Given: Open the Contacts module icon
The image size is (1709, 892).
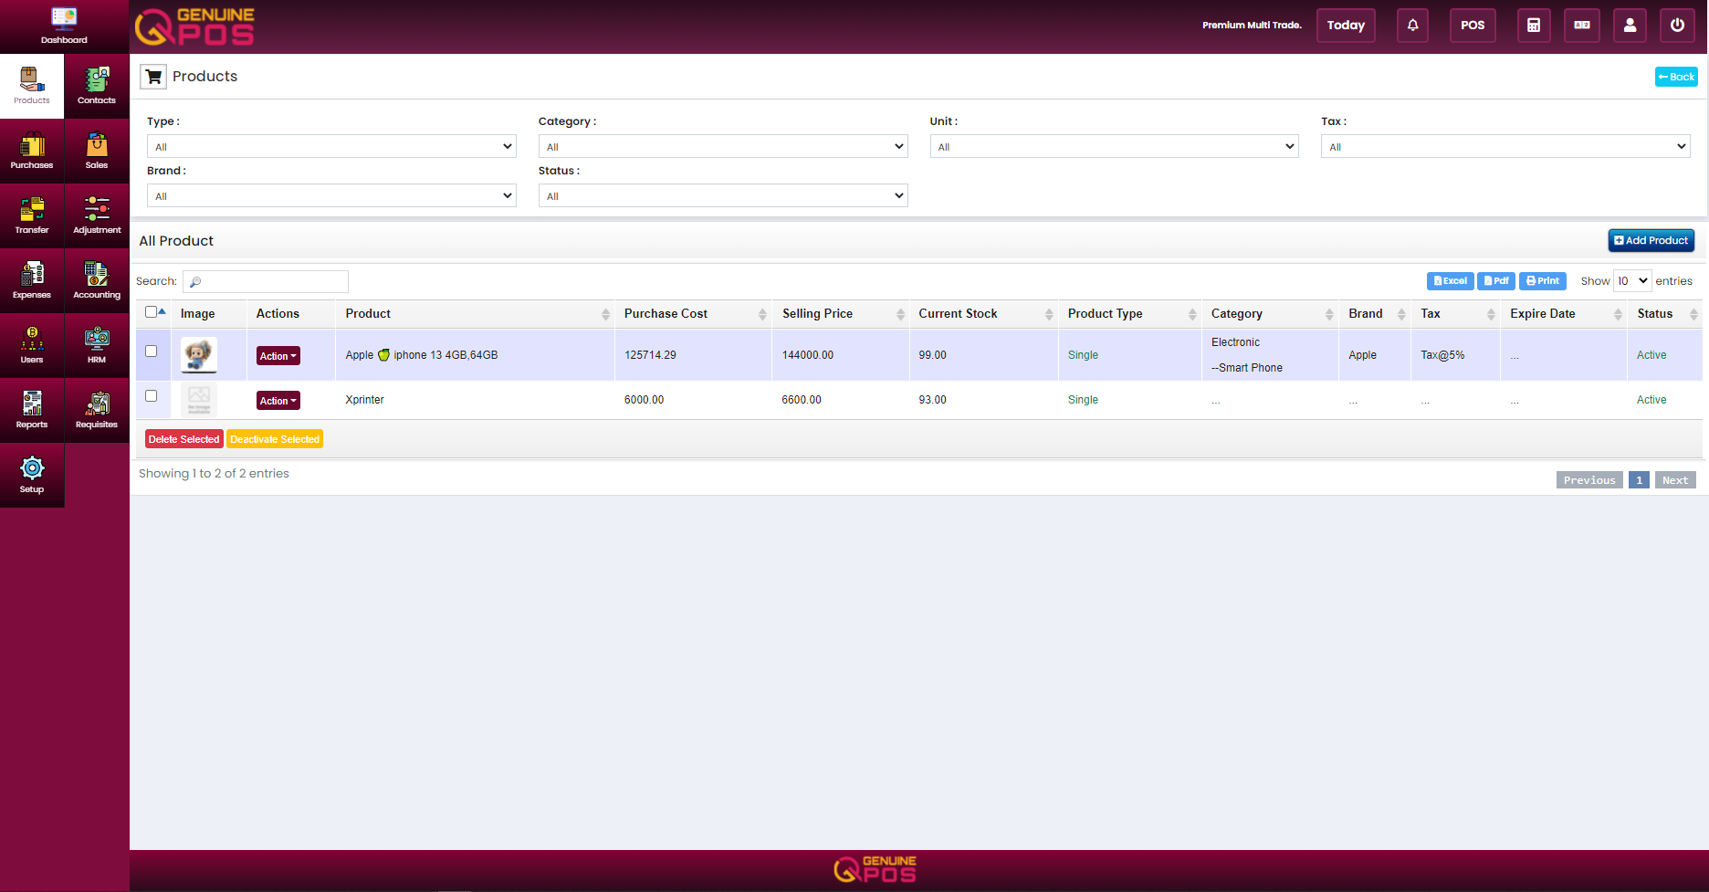Looking at the screenshot, I should [x=97, y=86].
